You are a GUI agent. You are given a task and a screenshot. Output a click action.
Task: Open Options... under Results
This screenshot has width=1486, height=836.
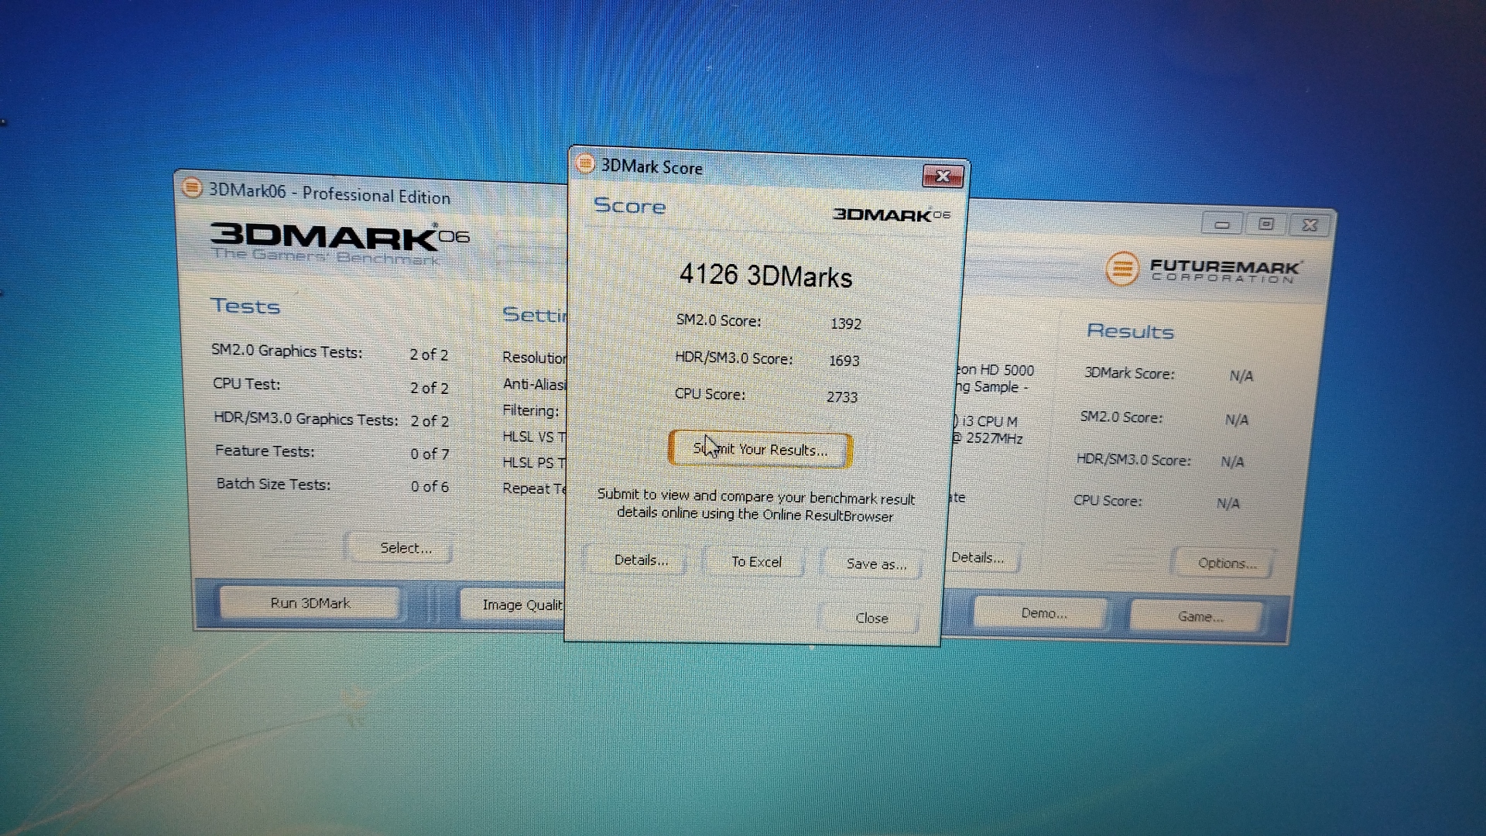(1226, 563)
